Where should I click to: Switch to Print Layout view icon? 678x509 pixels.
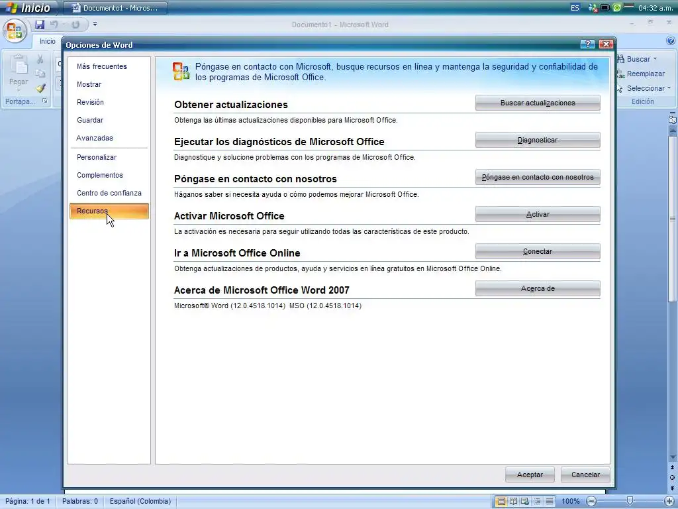coord(501,501)
